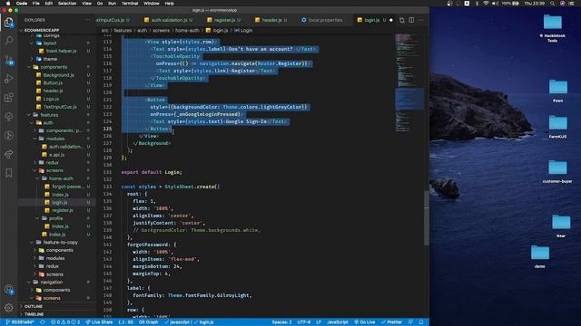
Task: Click Prettier in status bar
Action: click(x=391, y=322)
